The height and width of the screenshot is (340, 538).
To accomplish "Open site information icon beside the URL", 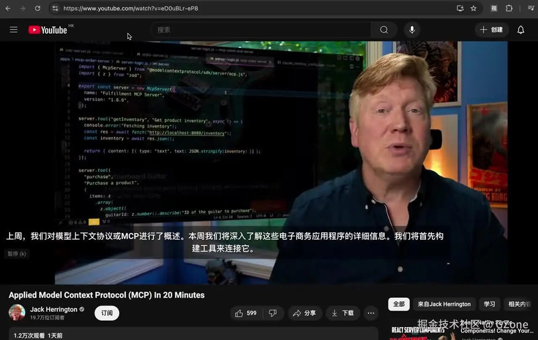I will [54, 8].
